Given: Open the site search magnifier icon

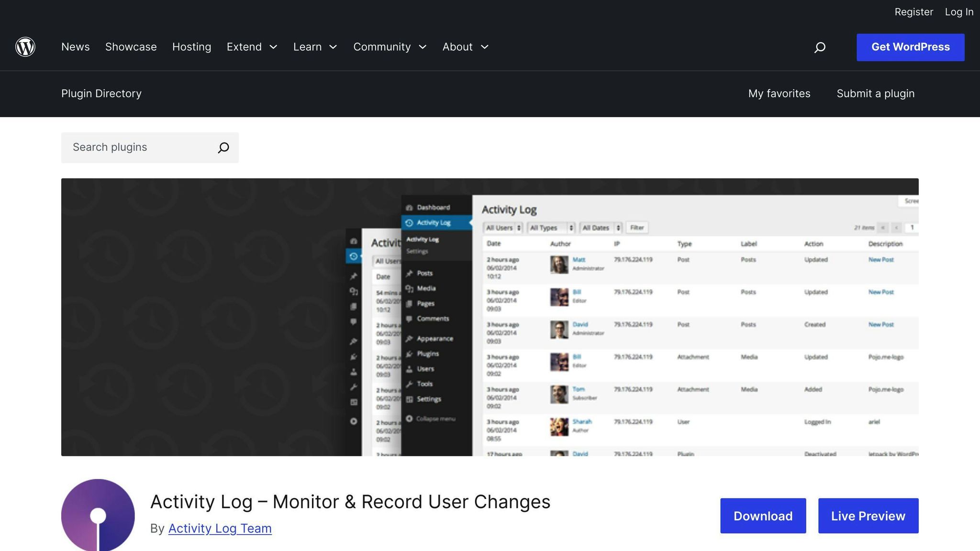Looking at the screenshot, I should [820, 47].
